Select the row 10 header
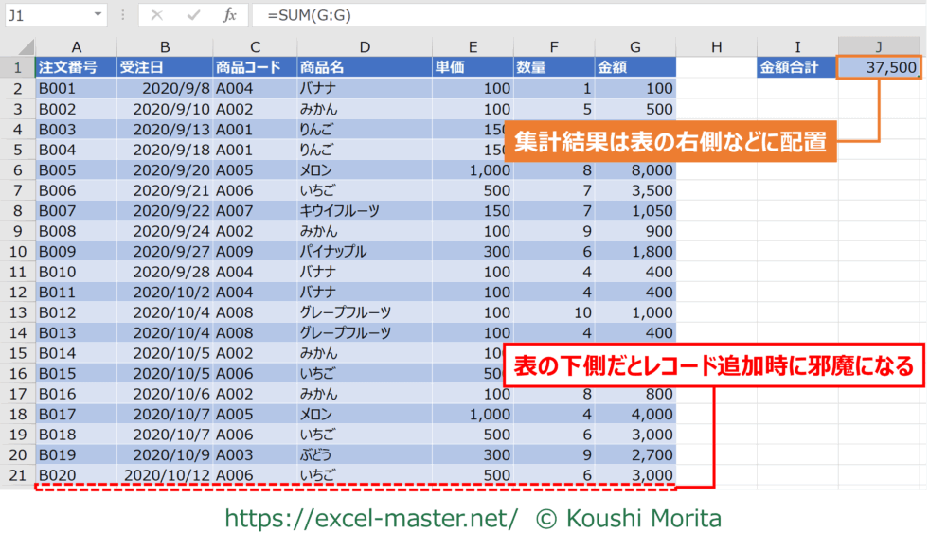The image size is (947, 533). tap(17, 253)
